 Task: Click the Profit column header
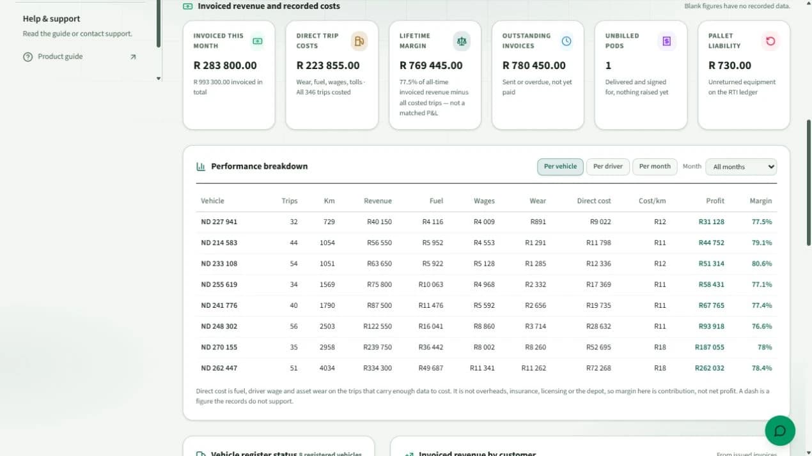click(715, 201)
